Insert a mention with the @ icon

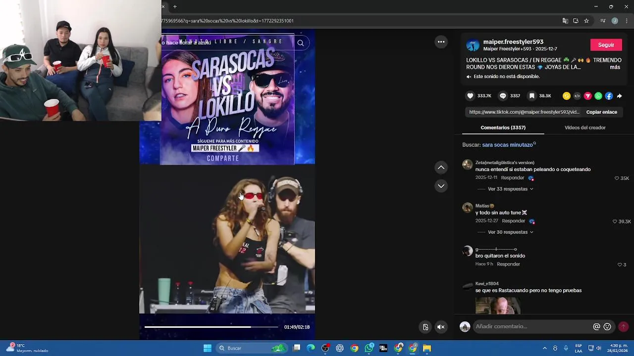(x=596, y=327)
